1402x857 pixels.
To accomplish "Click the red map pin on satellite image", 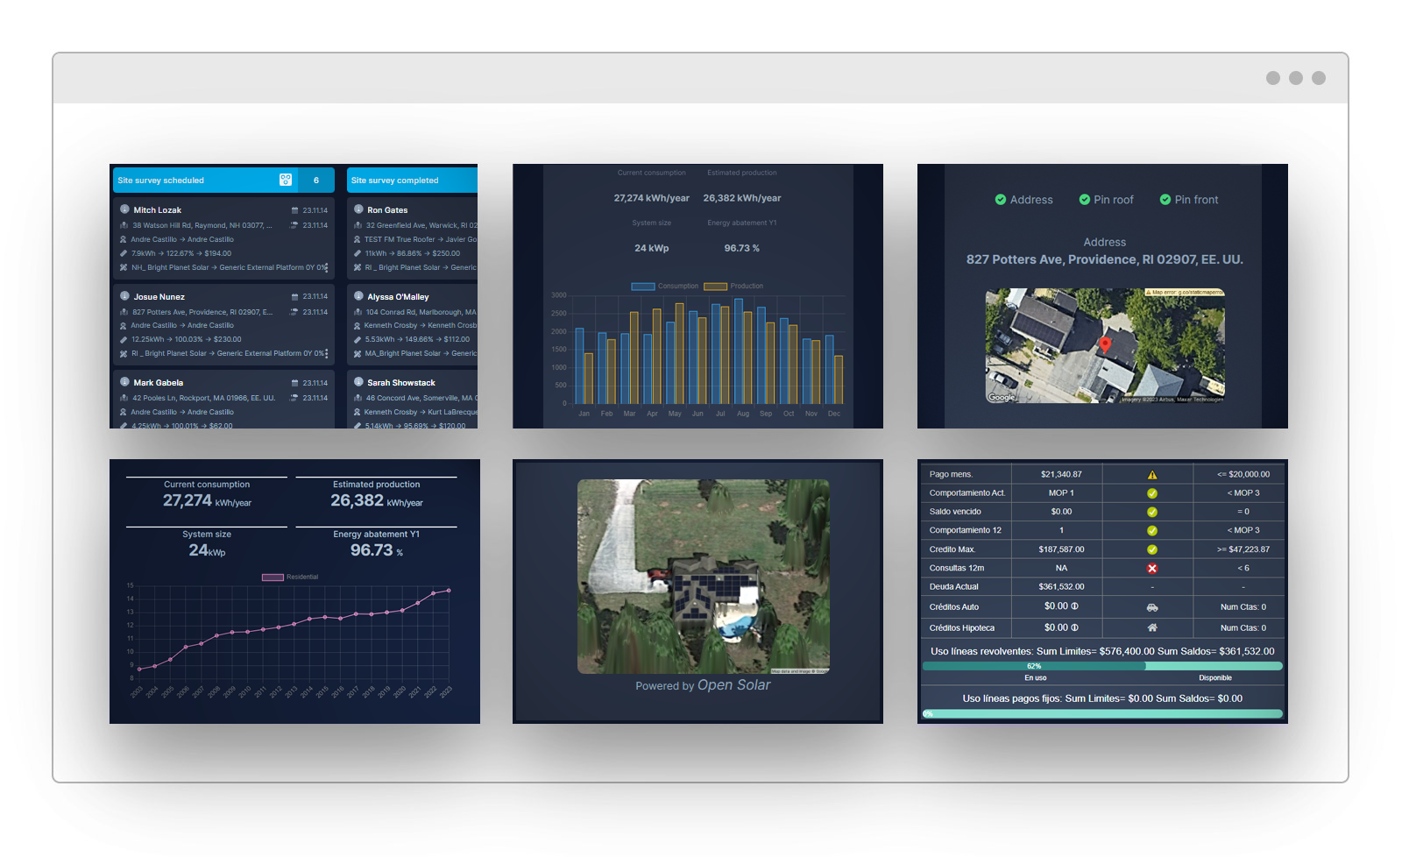I will coord(1105,344).
